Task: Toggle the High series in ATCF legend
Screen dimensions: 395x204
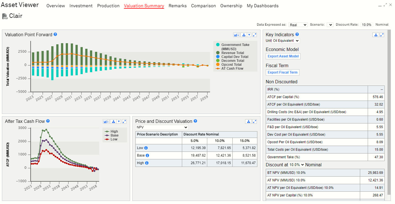Action: [x=114, y=131]
